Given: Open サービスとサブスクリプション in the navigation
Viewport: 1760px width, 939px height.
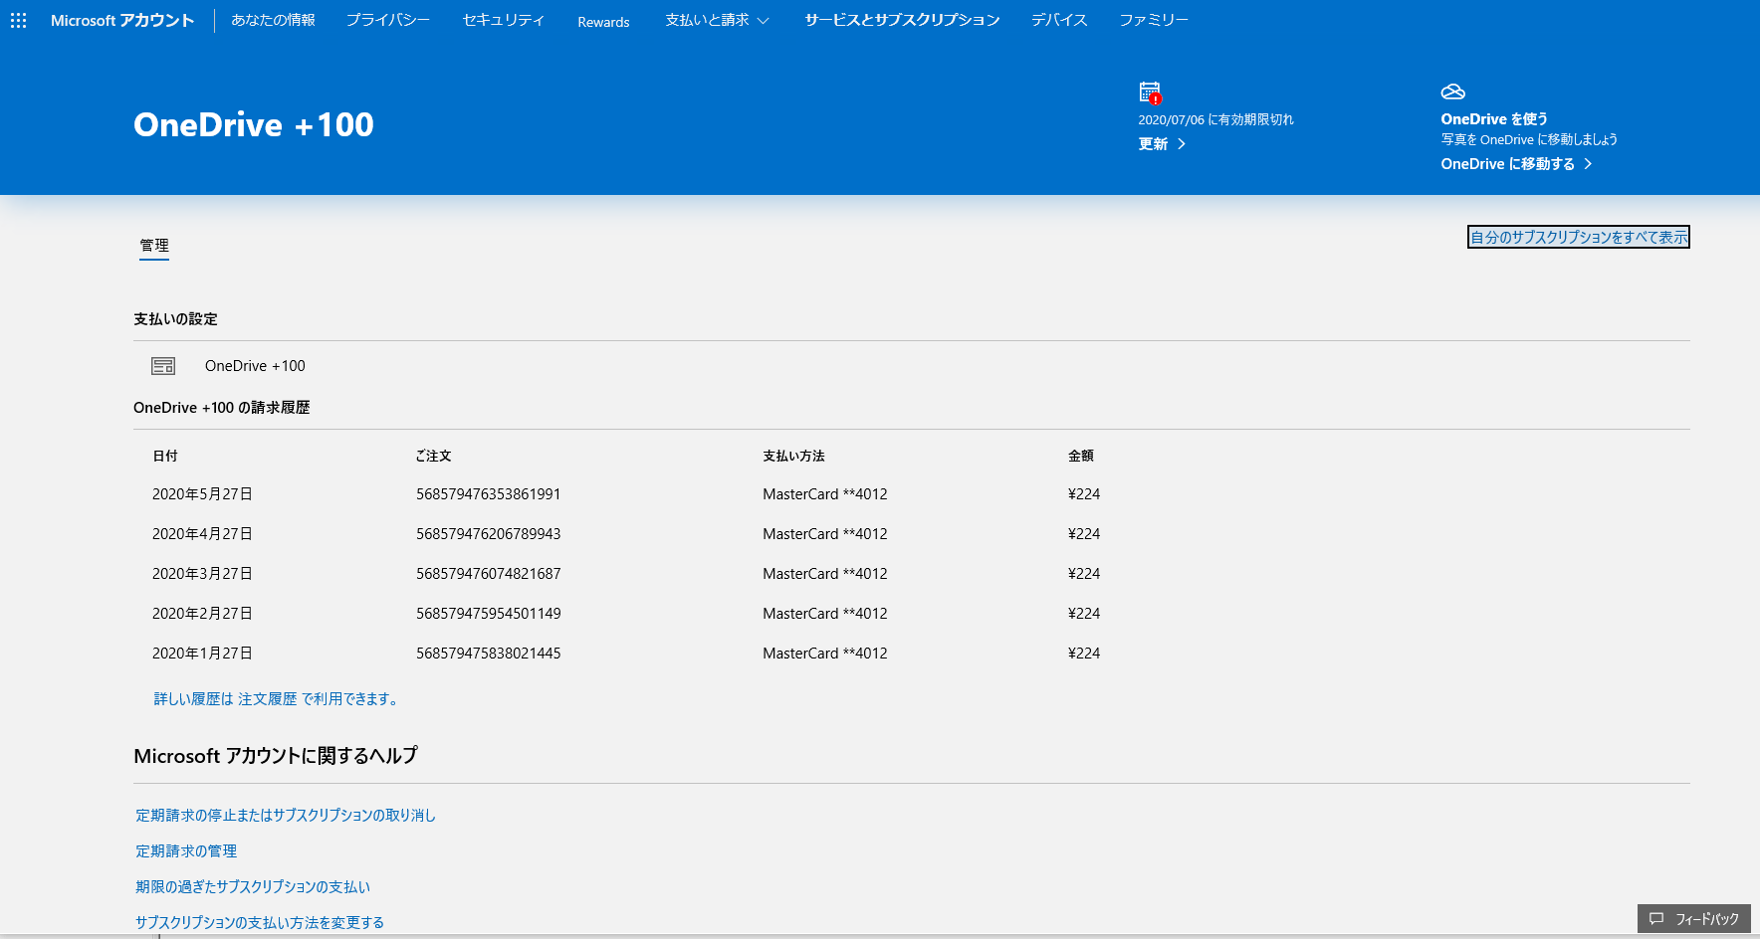Looking at the screenshot, I should (902, 20).
